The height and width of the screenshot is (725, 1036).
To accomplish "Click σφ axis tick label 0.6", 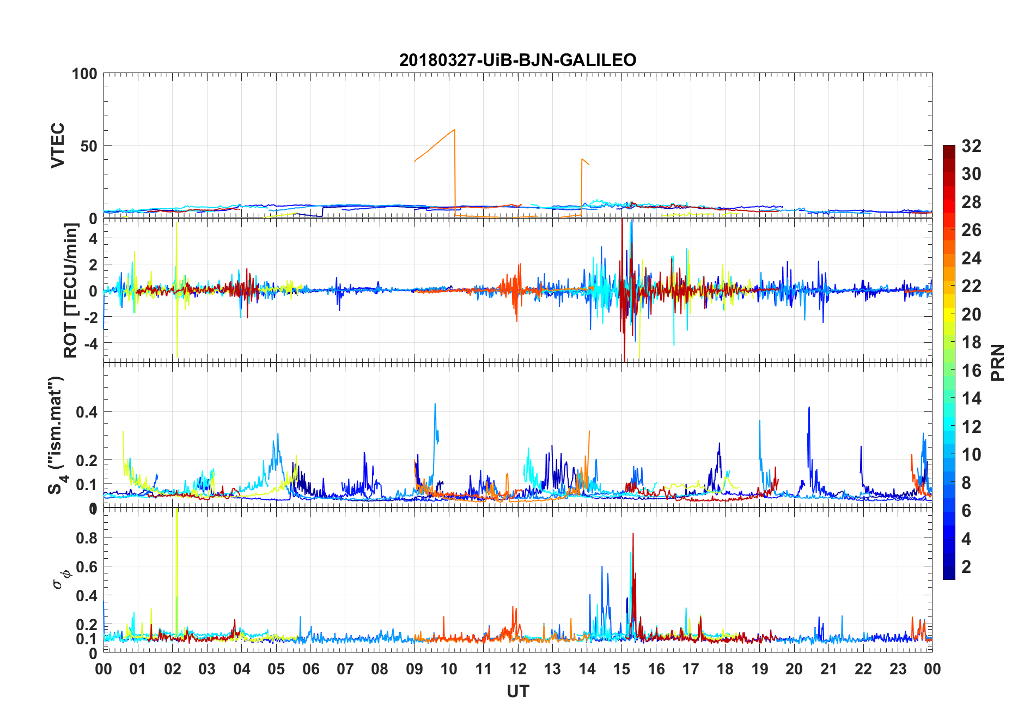I will click(87, 567).
